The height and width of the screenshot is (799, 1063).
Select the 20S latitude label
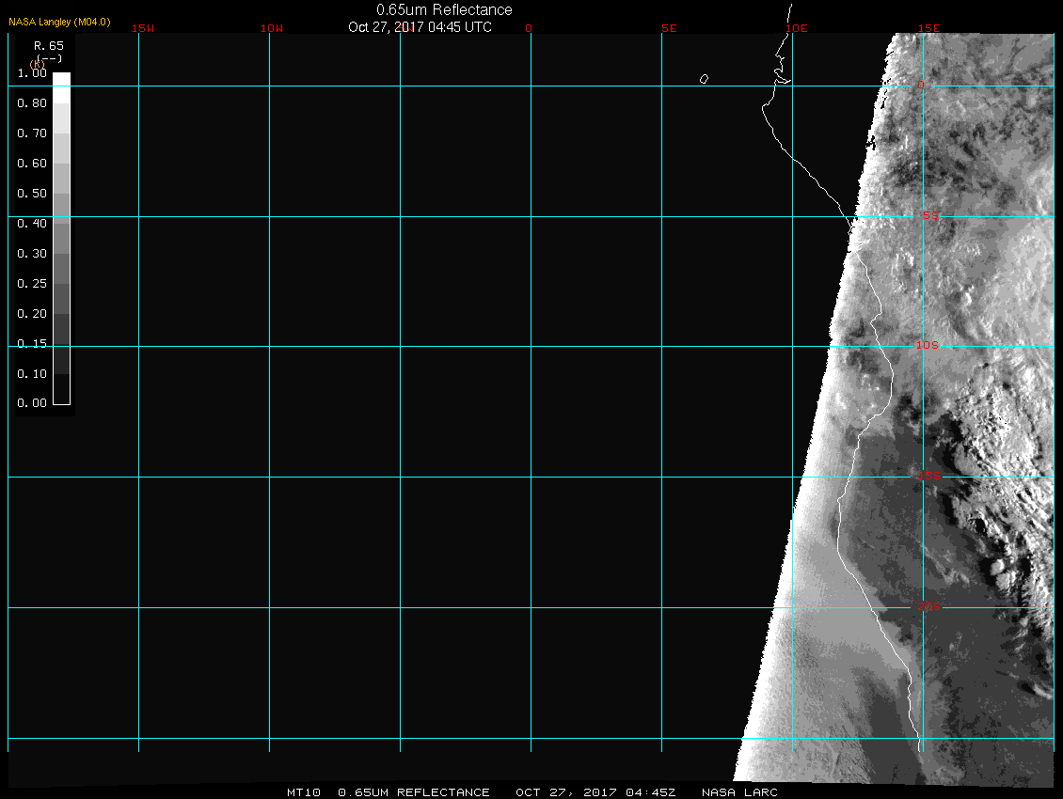pos(928,607)
